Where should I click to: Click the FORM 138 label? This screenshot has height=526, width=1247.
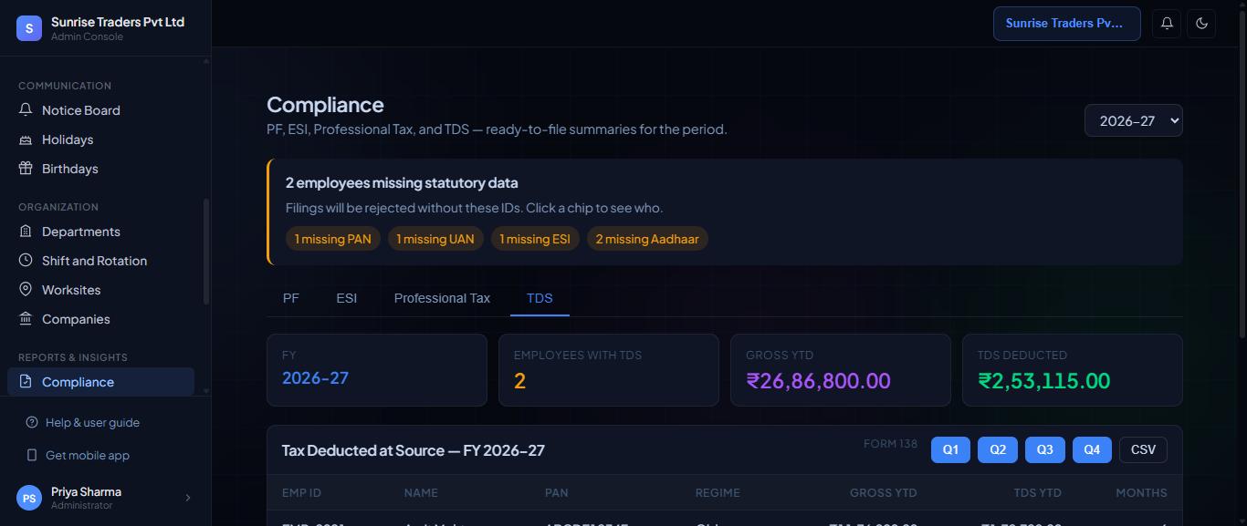click(890, 444)
